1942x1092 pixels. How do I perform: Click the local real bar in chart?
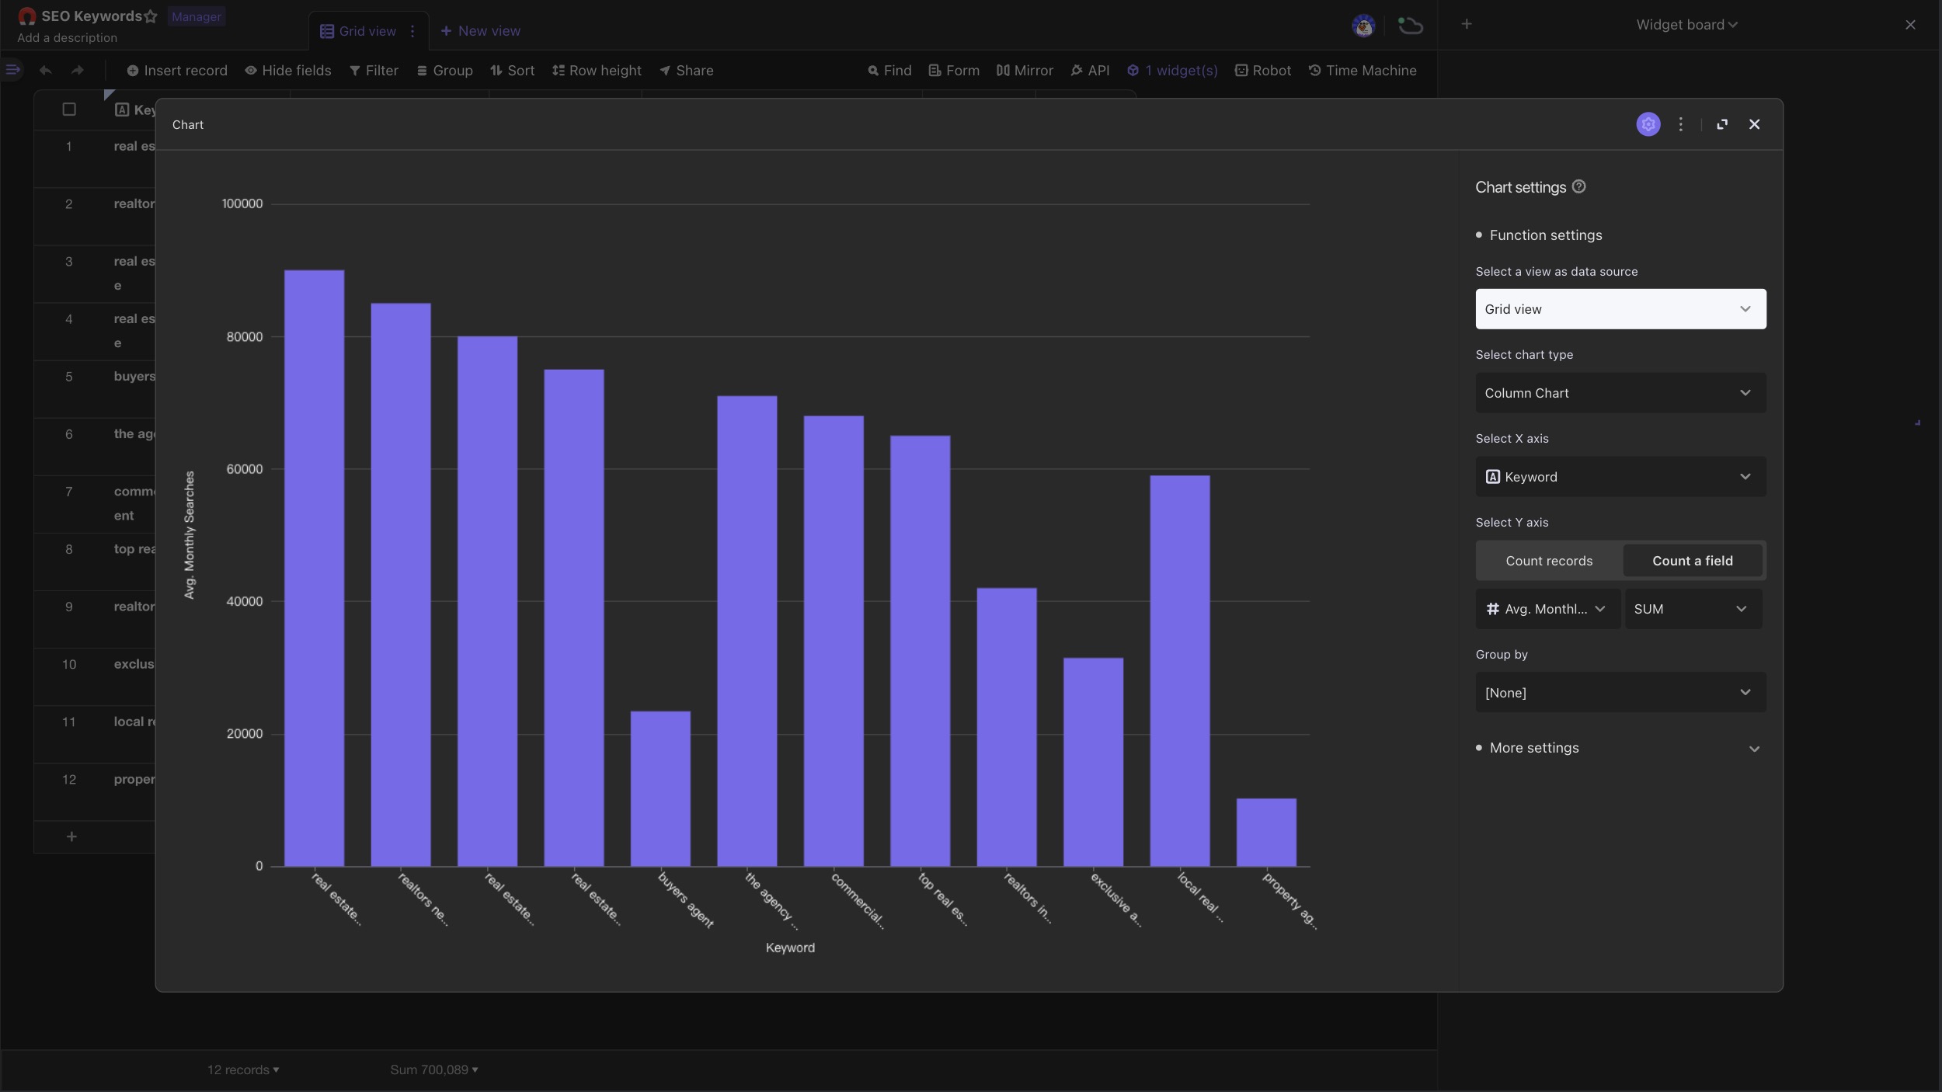coord(1180,670)
